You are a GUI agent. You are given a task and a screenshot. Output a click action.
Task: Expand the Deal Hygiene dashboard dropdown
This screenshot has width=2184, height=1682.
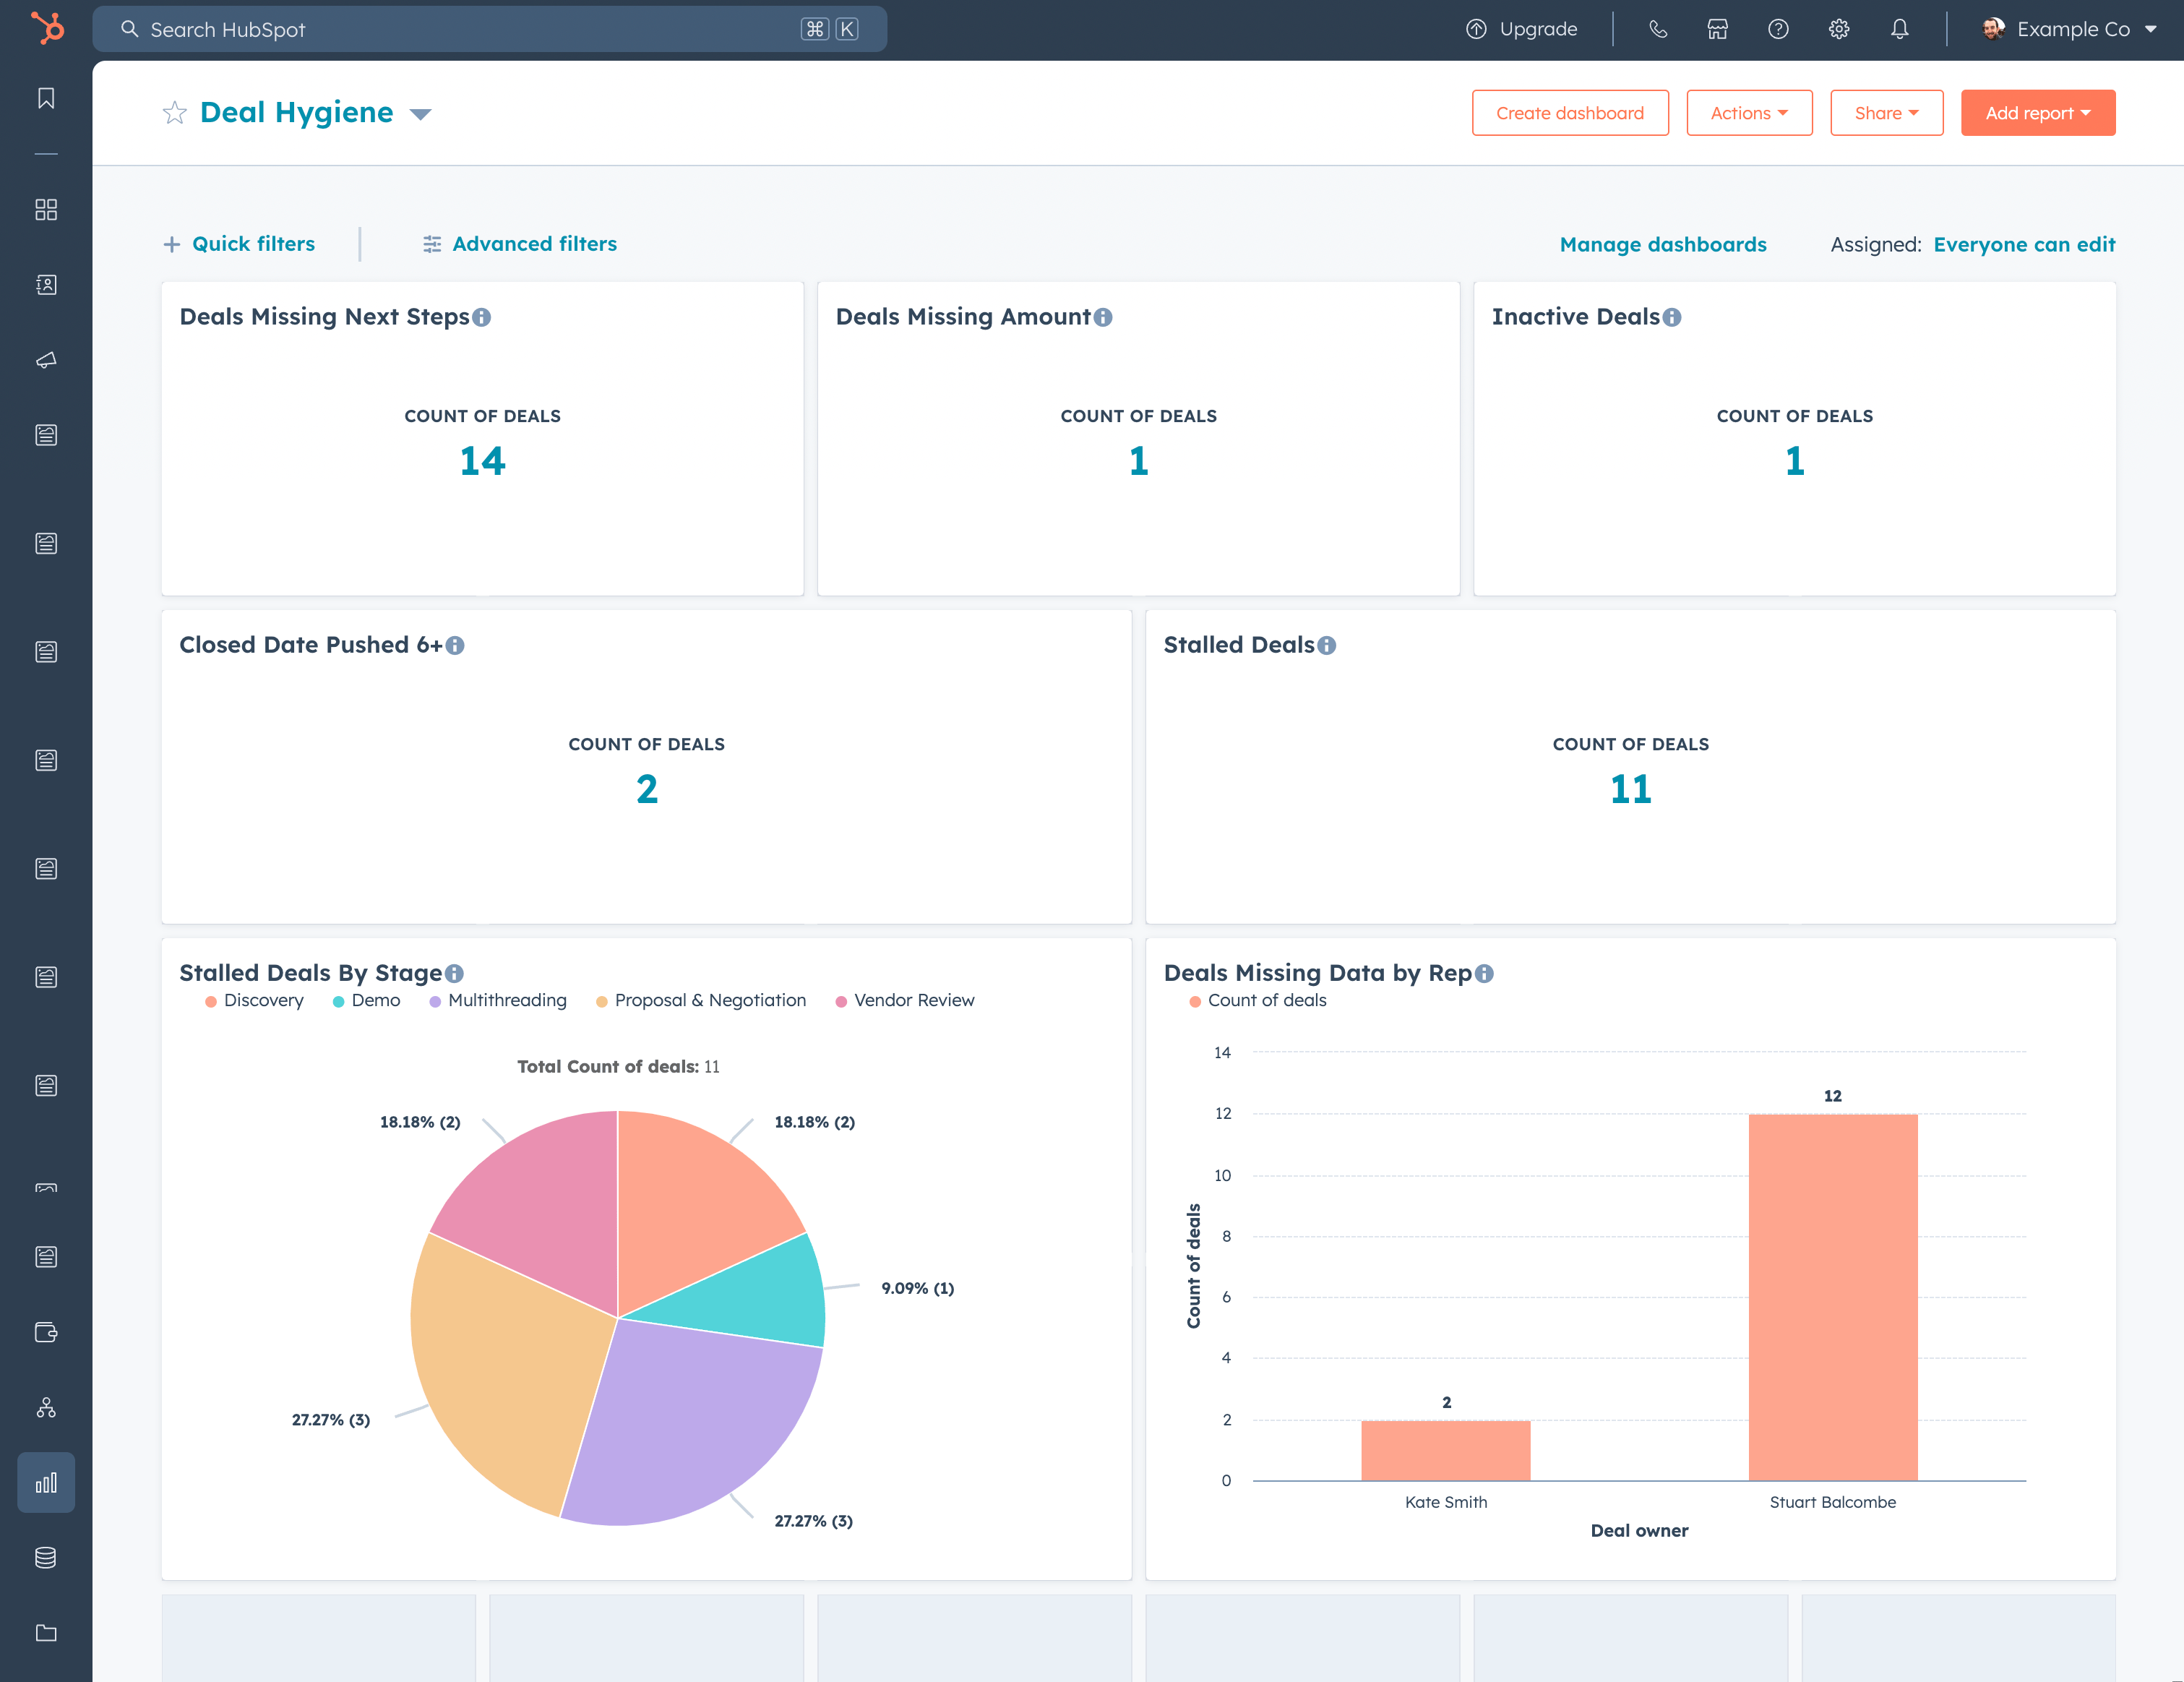pyautogui.click(x=421, y=114)
